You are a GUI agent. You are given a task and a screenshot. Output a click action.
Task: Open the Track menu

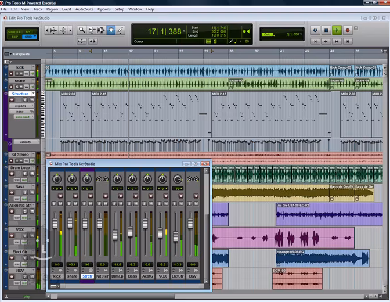38,9
